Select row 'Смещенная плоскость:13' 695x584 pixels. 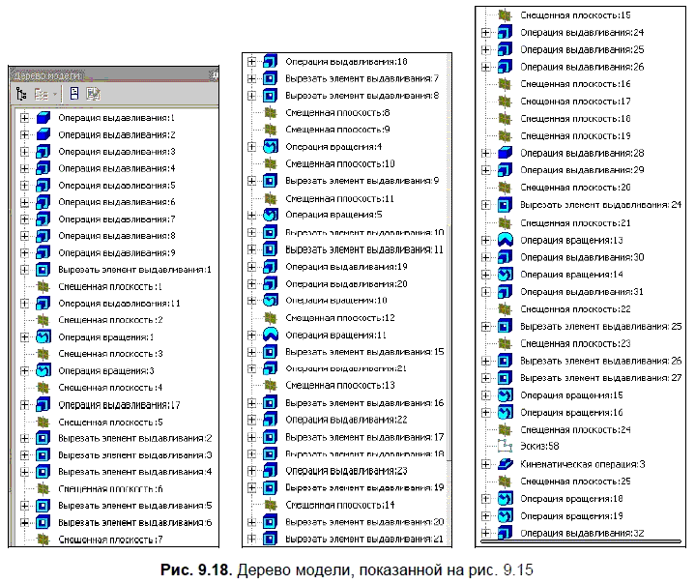pos(340,385)
